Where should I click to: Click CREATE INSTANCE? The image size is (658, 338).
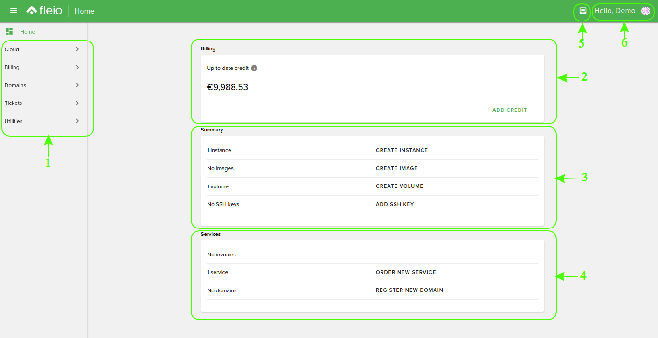(x=402, y=150)
